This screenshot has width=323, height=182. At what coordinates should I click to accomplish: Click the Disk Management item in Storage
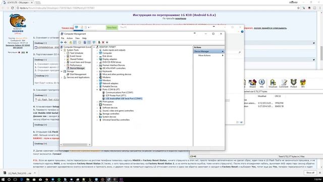[78, 74]
